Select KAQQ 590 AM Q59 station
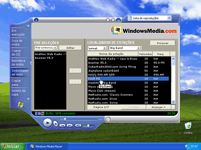Image resolution: width=201 pixels, height=150 pixels. pos(128,75)
